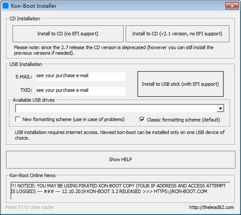Close the Kon-Boot Installer window
This screenshot has height=215, width=241.
(x=232, y=6)
